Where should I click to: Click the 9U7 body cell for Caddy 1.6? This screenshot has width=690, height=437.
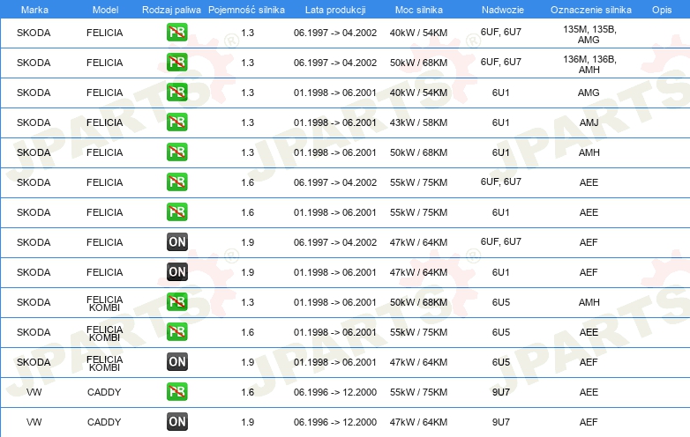[501, 392]
